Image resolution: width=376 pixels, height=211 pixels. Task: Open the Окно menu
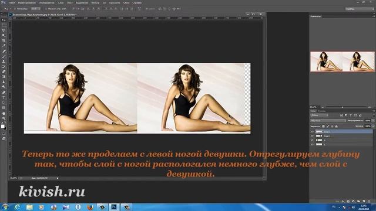(x=126, y=2)
